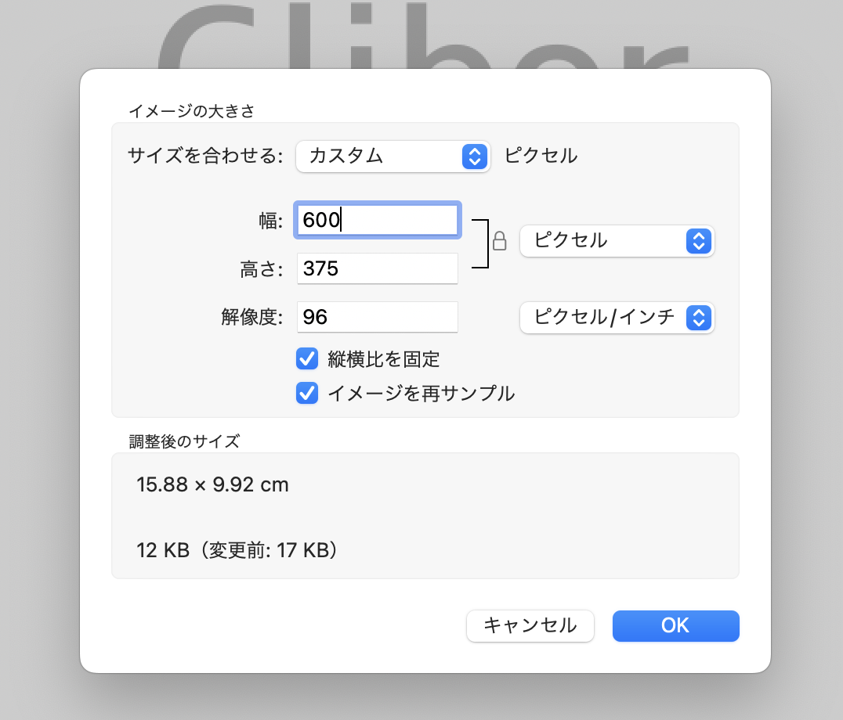Click the イメージを再サンプル label text

(x=421, y=394)
